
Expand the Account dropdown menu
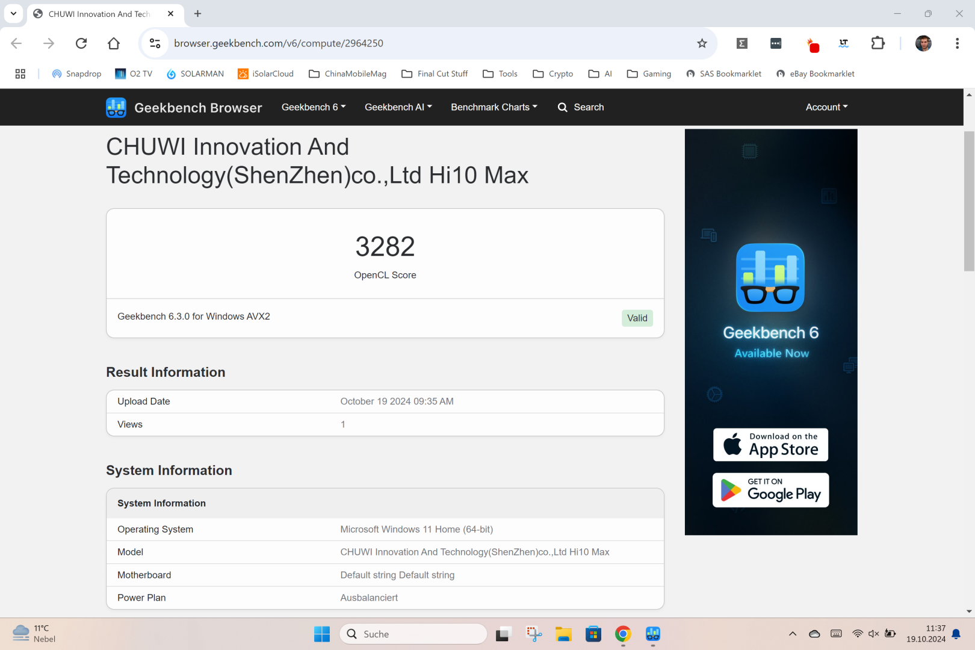826,107
